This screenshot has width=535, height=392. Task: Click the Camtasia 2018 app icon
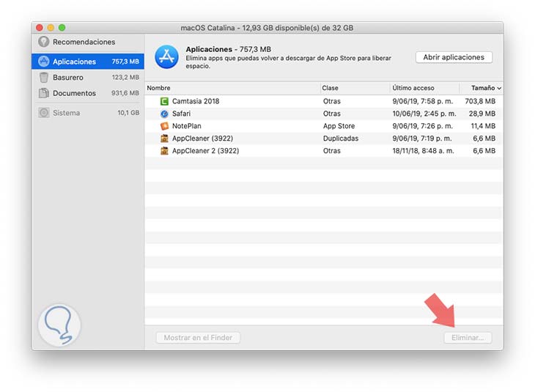pyautogui.click(x=164, y=101)
